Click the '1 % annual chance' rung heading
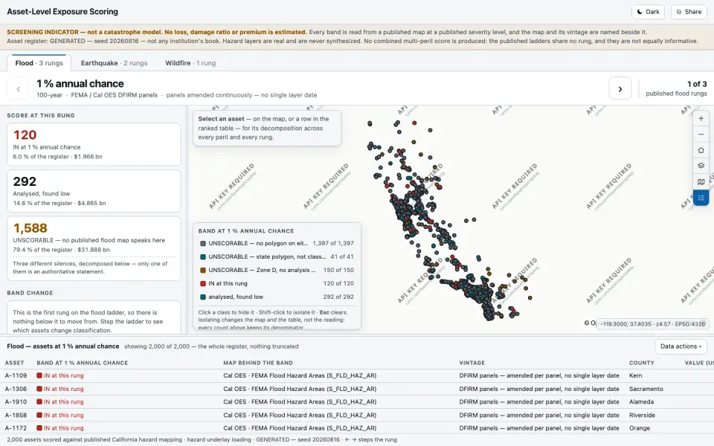The image size is (714, 446). [80, 84]
